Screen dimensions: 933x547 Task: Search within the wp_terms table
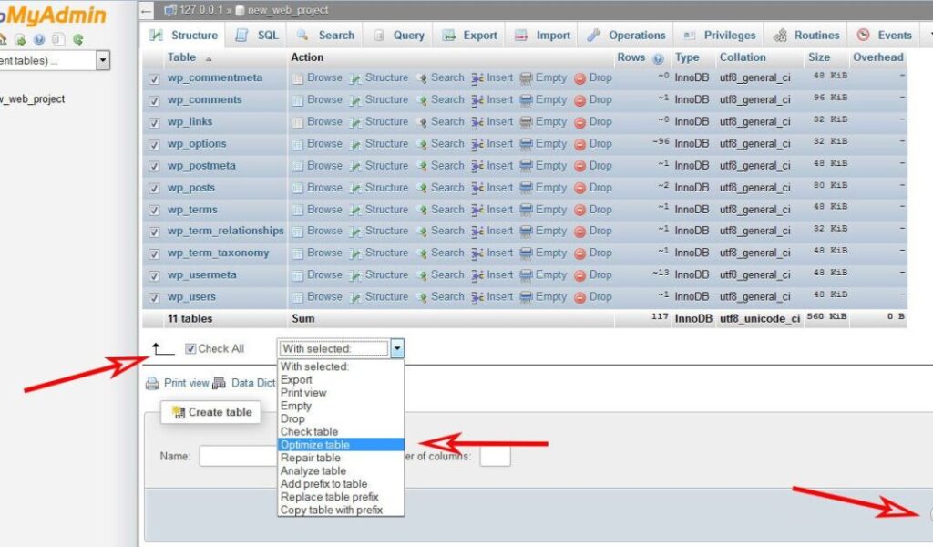pyautogui.click(x=447, y=209)
